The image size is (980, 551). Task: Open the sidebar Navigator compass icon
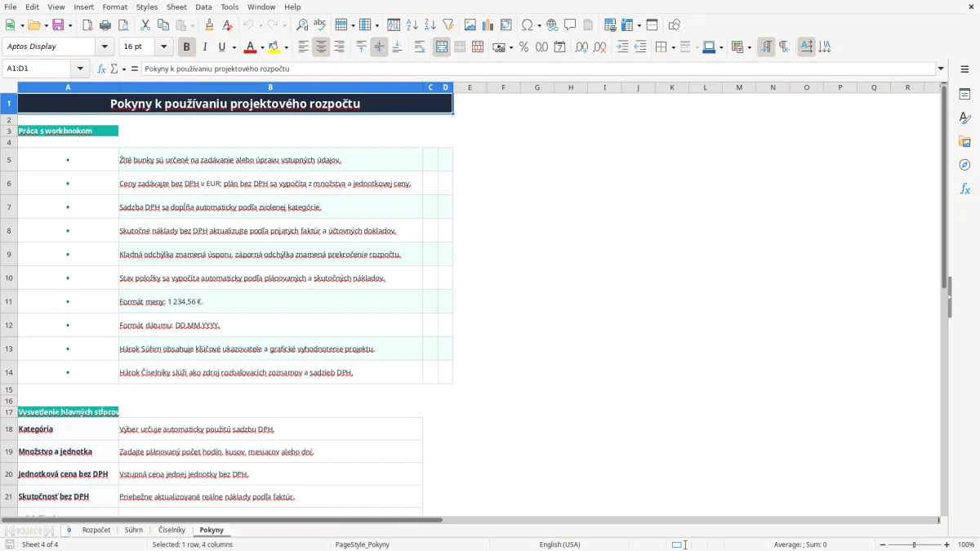pos(964,165)
